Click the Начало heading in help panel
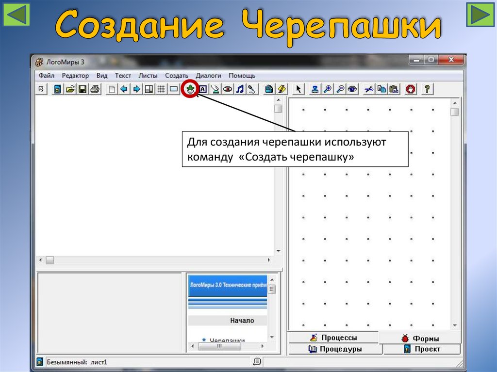 tap(242, 321)
